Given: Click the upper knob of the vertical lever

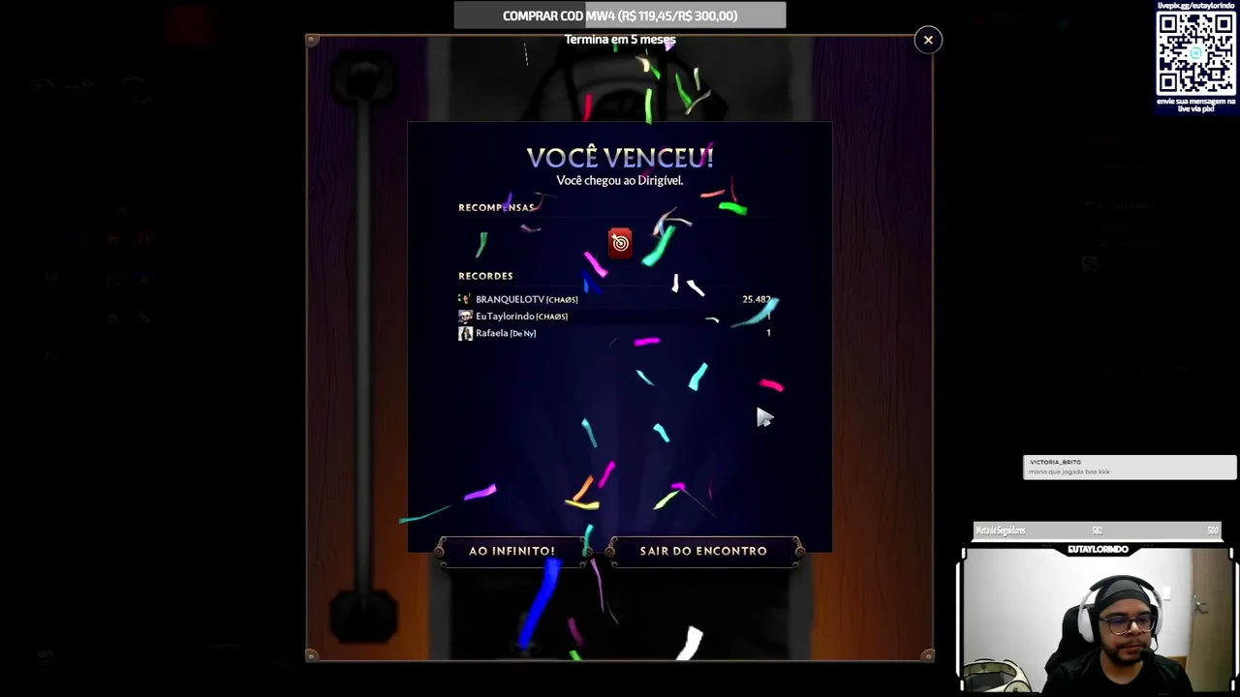Looking at the screenshot, I should coord(365,76).
